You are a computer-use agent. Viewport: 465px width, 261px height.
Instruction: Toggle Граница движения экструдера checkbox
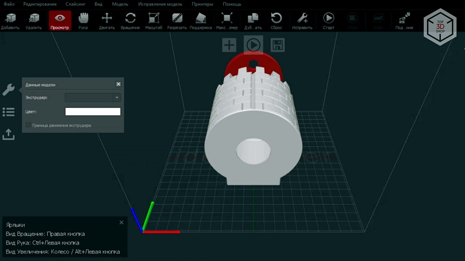click(x=28, y=125)
